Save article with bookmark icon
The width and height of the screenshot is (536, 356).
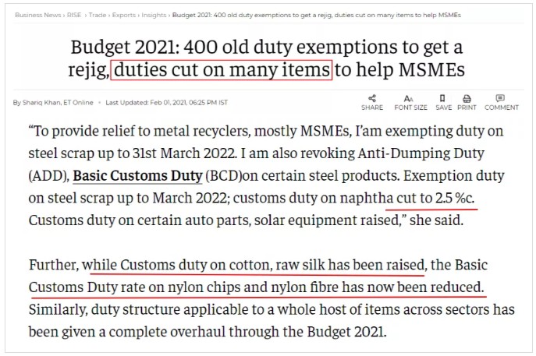(x=442, y=98)
